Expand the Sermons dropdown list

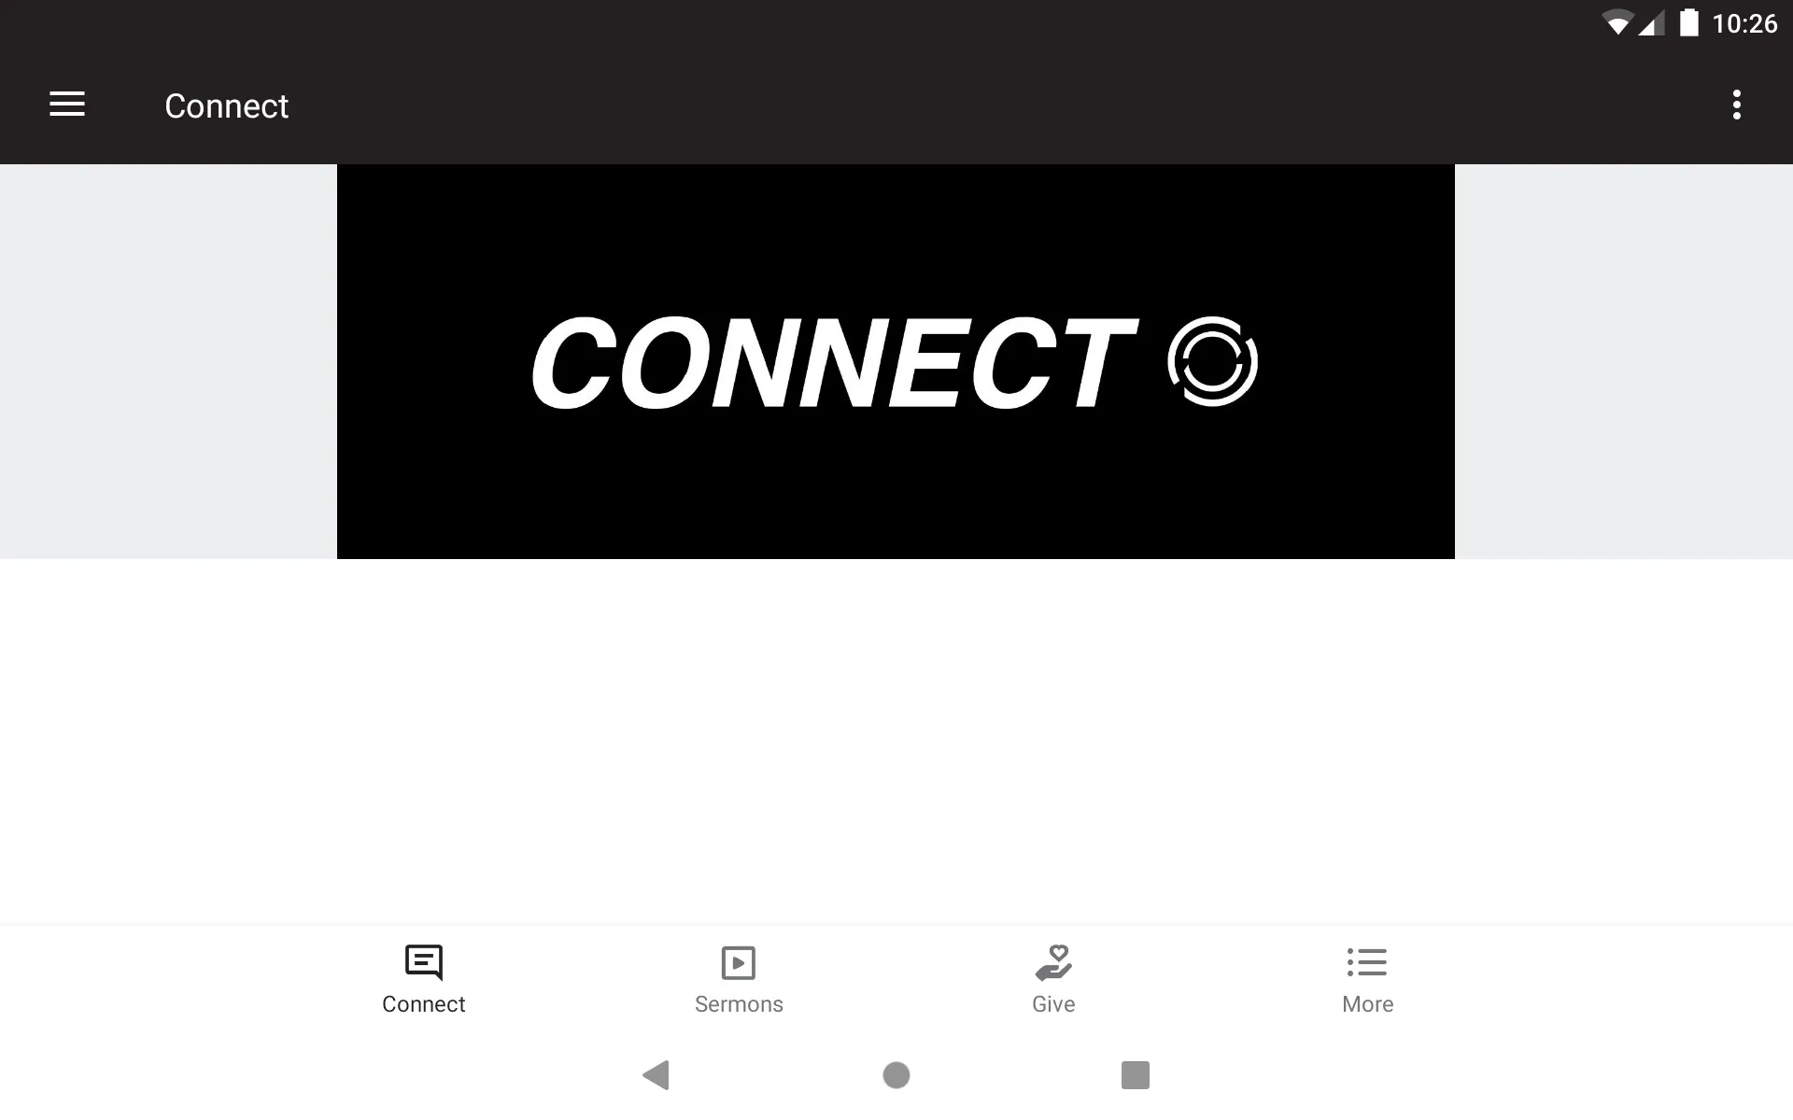click(x=739, y=977)
